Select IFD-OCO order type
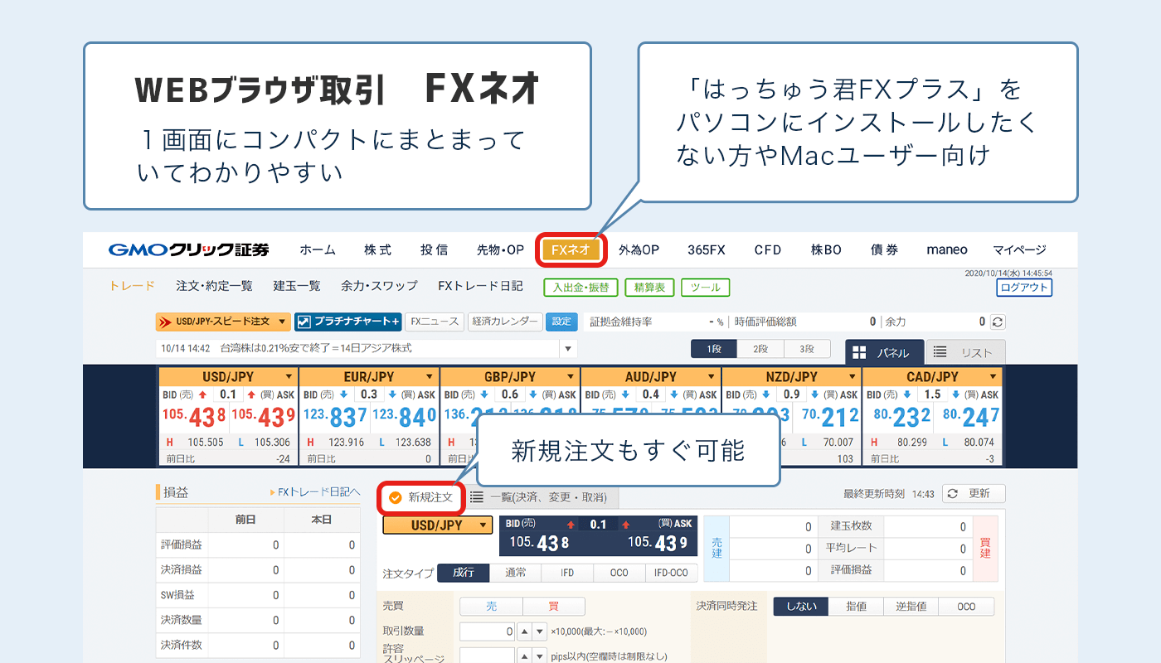This screenshot has height=663, width=1161. [672, 573]
